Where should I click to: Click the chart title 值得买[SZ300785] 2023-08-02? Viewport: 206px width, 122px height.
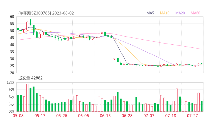[46, 13]
